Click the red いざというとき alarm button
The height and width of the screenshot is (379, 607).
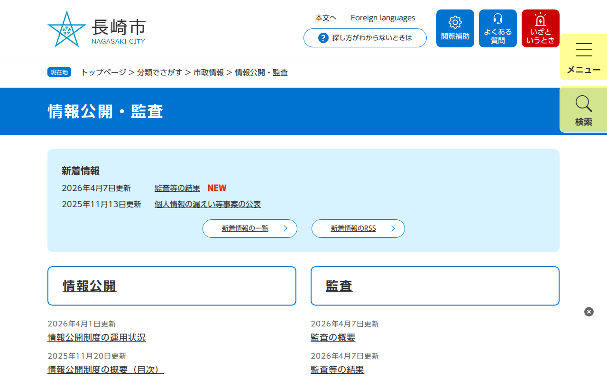click(x=540, y=28)
